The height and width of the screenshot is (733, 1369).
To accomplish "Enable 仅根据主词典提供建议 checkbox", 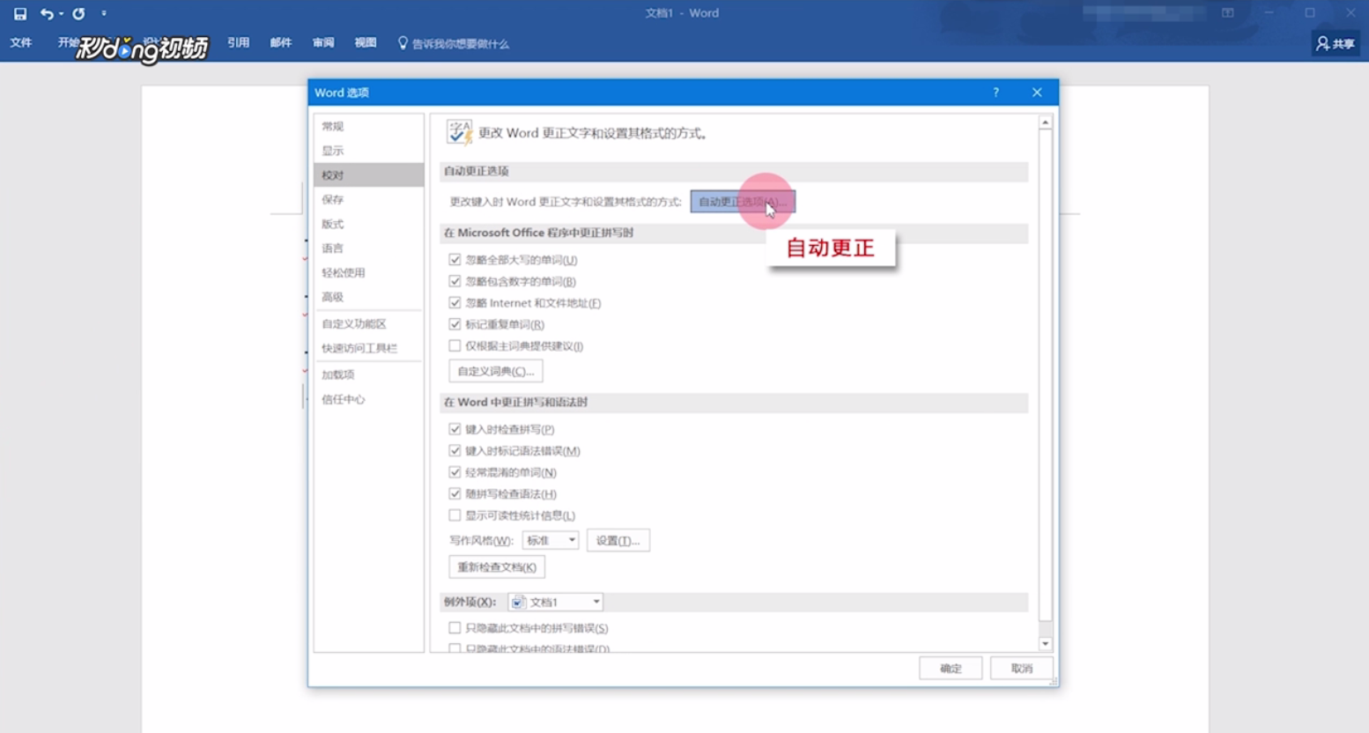I will click(x=454, y=345).
